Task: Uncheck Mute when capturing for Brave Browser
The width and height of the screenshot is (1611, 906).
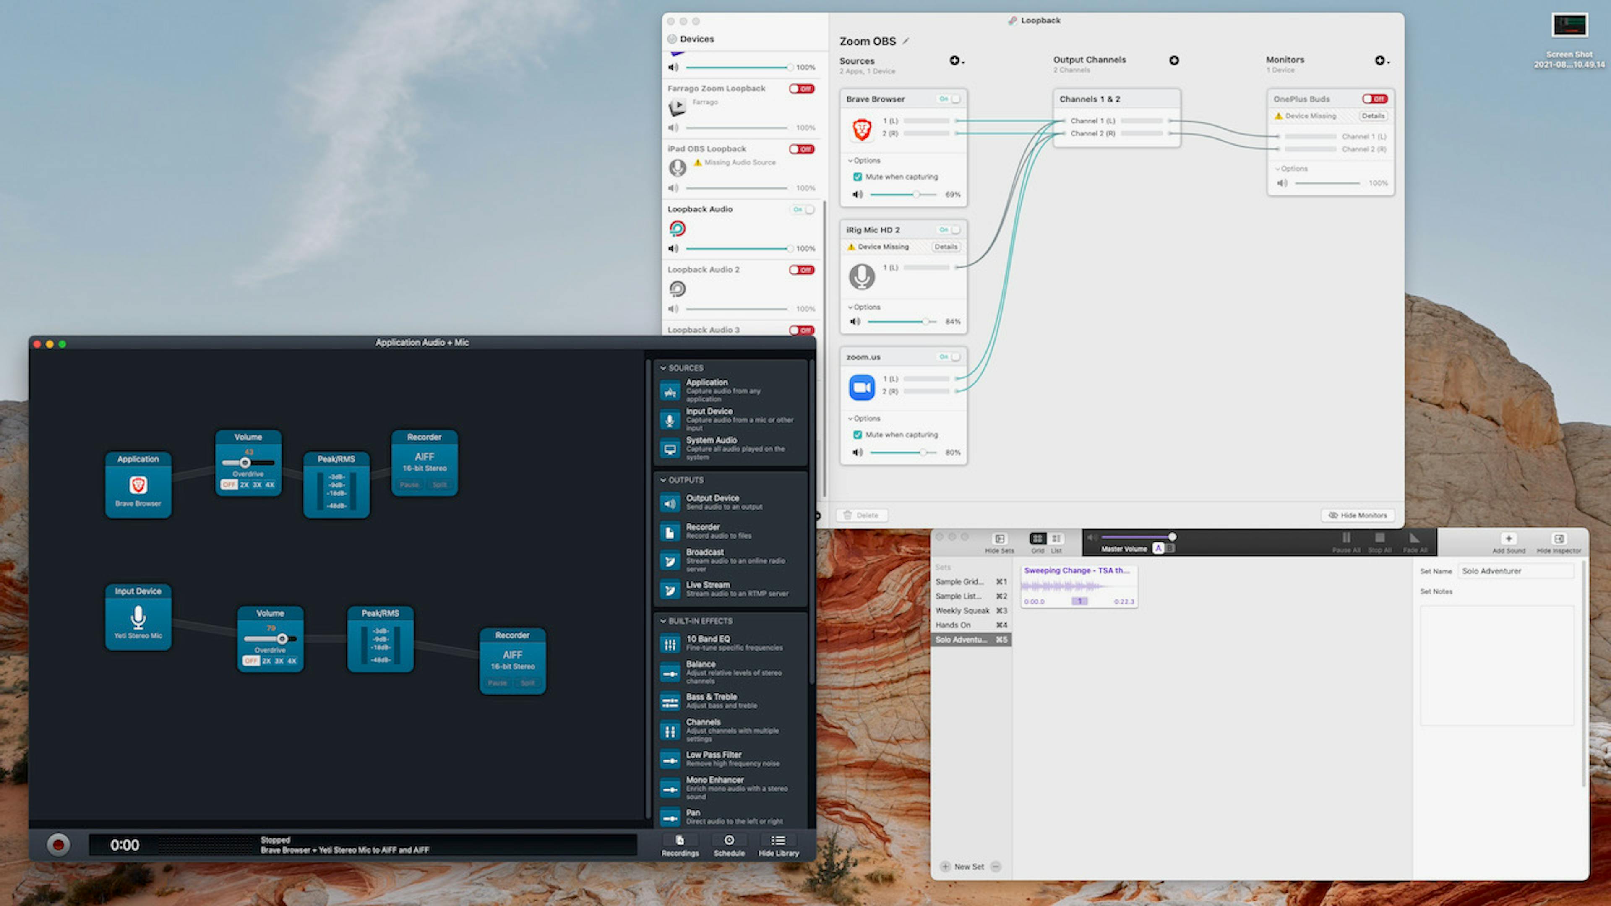Action: point(858,177)
